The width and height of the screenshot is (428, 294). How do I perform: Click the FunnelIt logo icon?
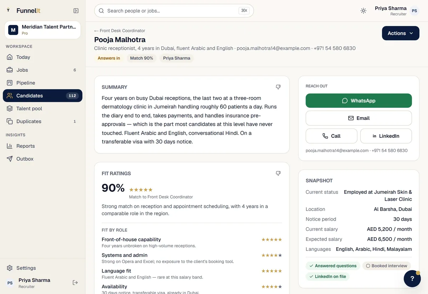click(8, 10)
